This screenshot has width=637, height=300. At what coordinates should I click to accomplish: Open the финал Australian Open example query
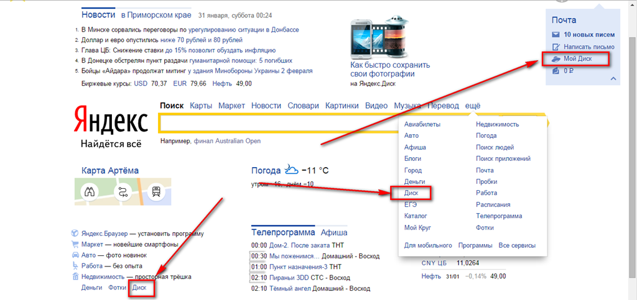click(x=227, y=141)
